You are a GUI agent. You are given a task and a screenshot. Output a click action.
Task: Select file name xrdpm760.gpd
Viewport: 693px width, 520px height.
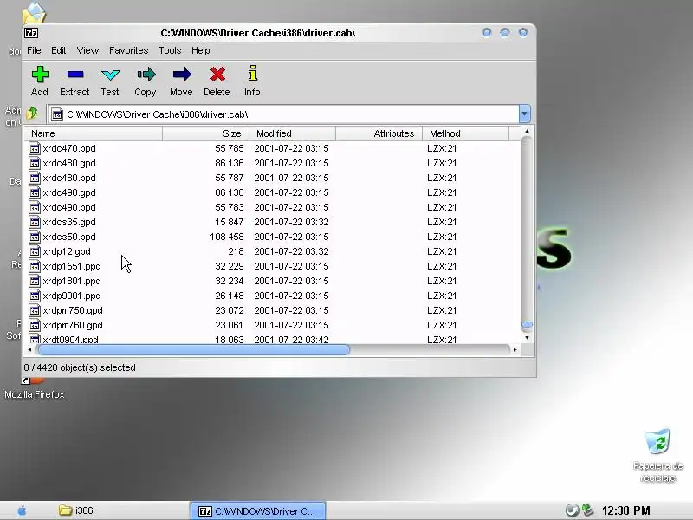pos(73,325)
